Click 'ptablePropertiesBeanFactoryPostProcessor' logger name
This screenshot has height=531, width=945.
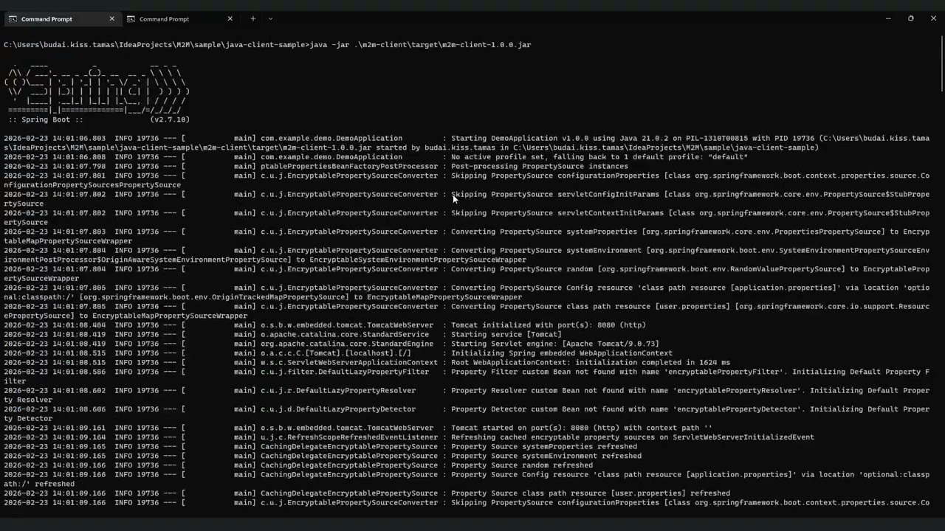coord(349,167)
